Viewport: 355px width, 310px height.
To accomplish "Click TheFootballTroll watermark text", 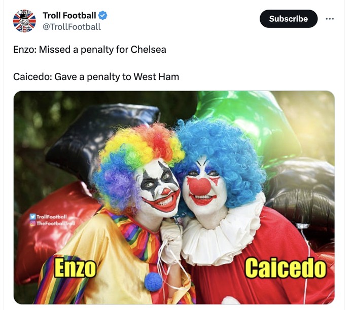I will 56,223.
